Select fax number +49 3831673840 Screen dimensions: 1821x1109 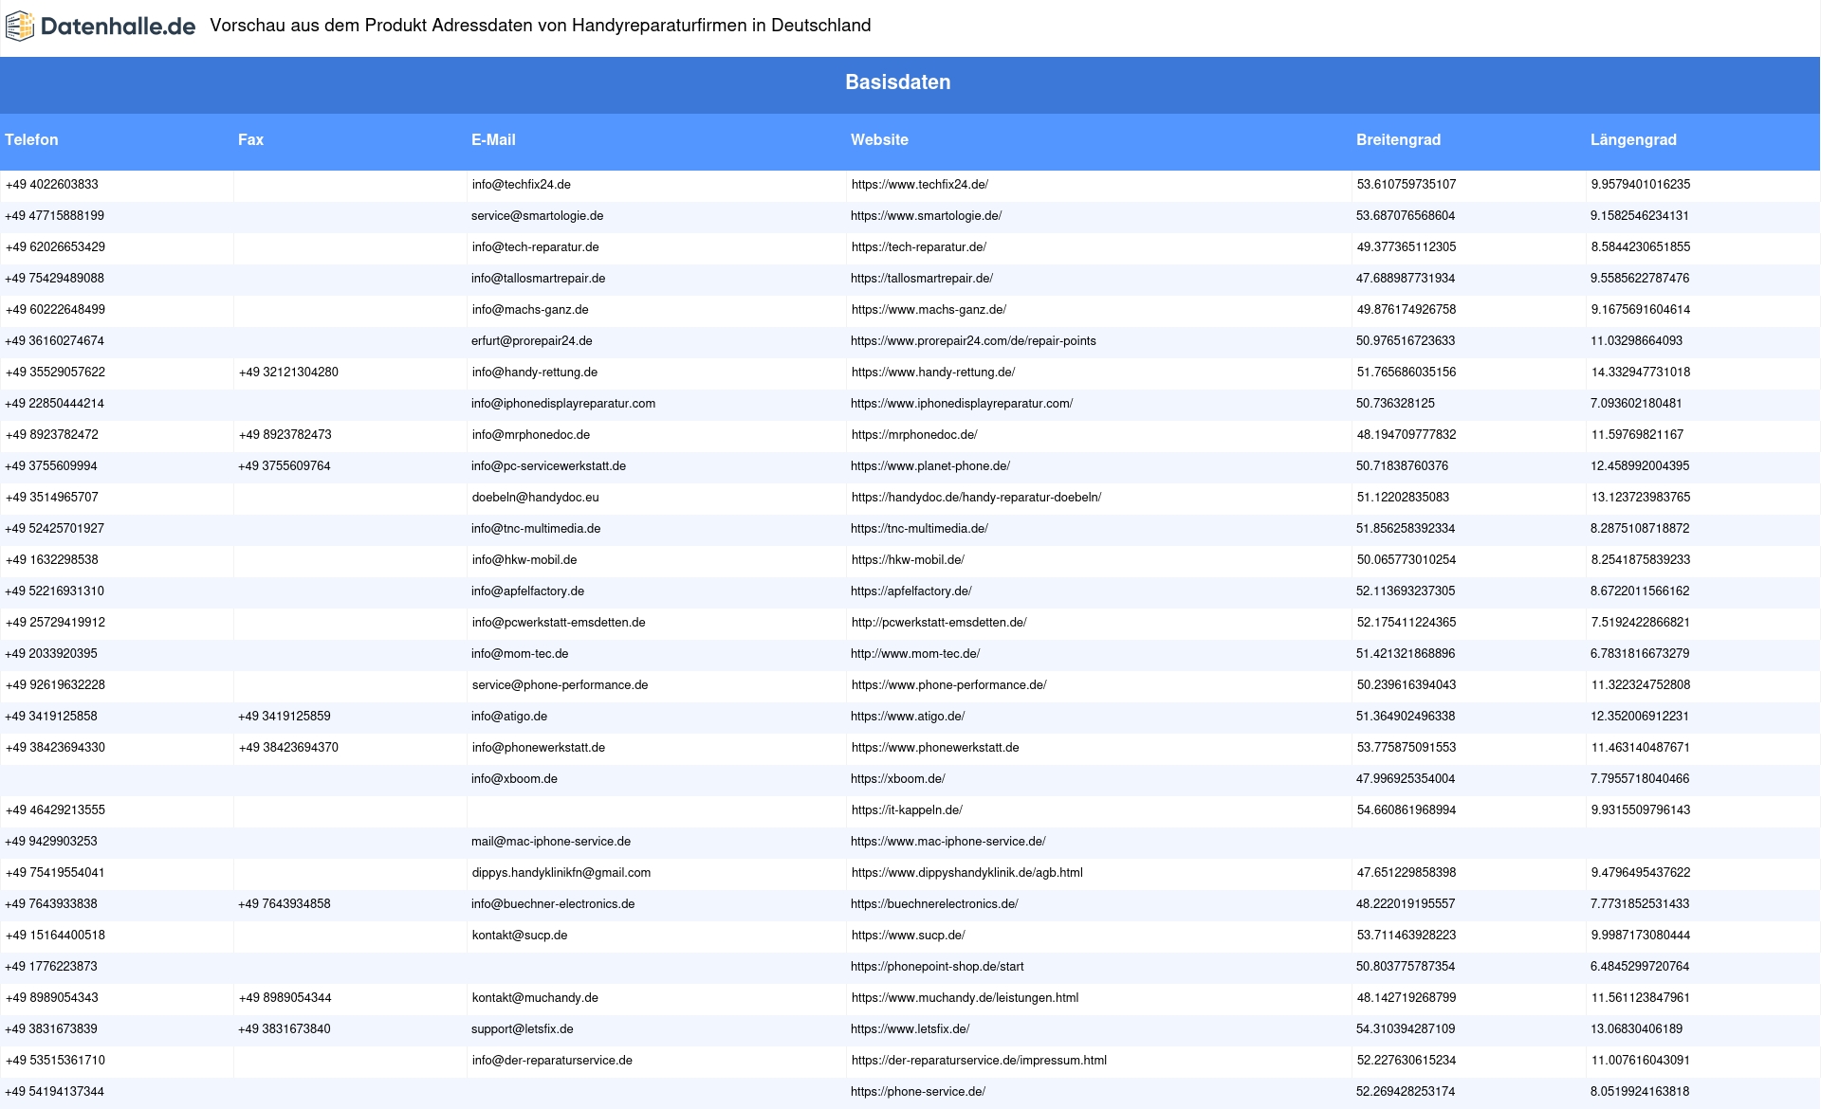click(x=285, y=1029)
